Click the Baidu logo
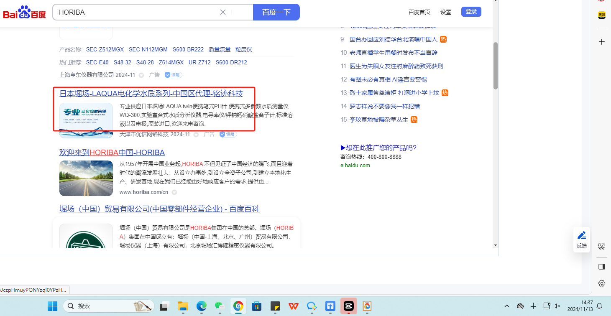This screenshot has height=316, width=611. (24, 13)
